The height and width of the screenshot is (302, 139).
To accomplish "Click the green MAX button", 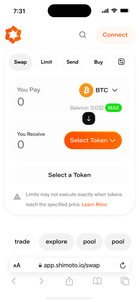I will pyautogui.click(x=113, y=108).
